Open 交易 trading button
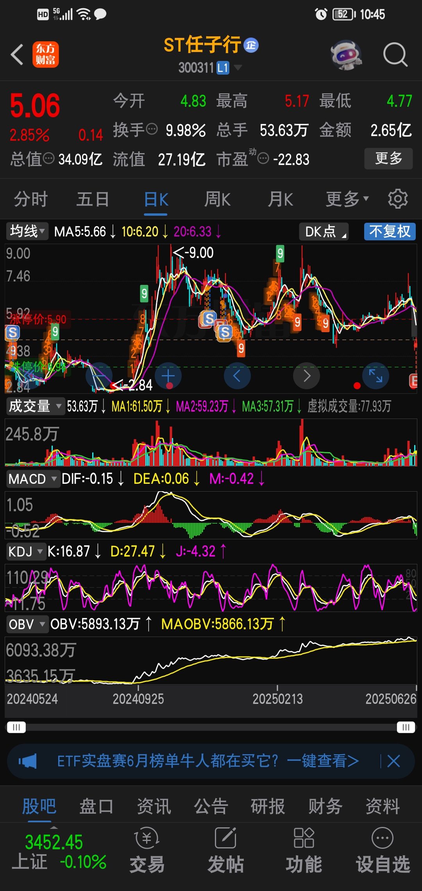This screenshot has width=422, height=891. click(x=147, y=850)
